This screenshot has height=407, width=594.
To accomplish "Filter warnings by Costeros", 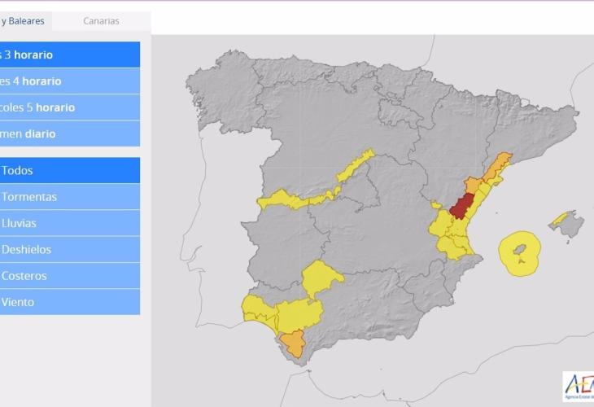I will 69,275.
